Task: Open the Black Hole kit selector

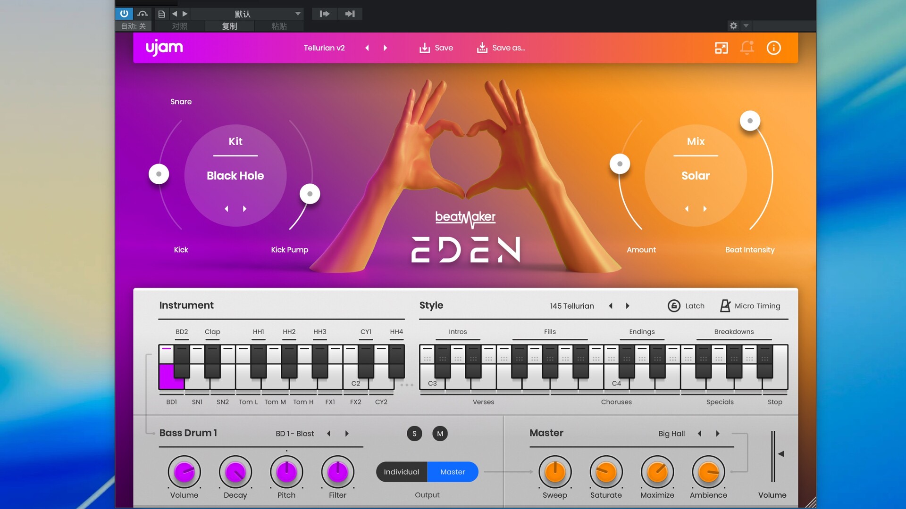Action: pyautogui.click(x=235, y=175)
